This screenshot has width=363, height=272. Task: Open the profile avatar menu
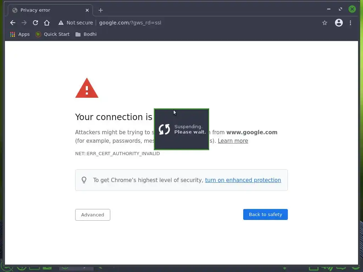[339, 23]
